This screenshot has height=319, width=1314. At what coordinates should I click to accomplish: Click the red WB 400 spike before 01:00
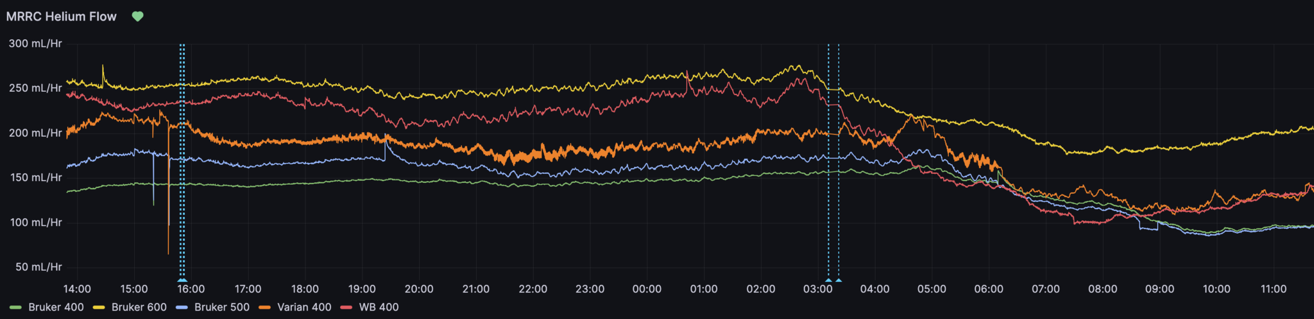pos(687,73)
